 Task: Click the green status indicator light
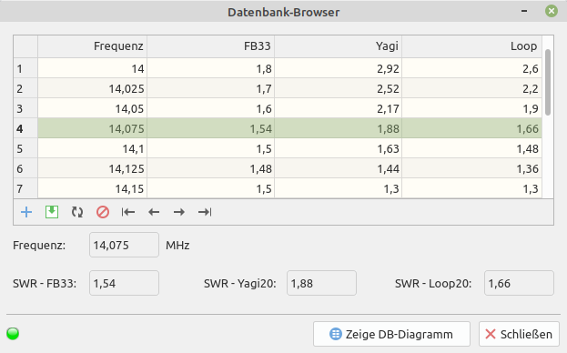coord(13,334)
